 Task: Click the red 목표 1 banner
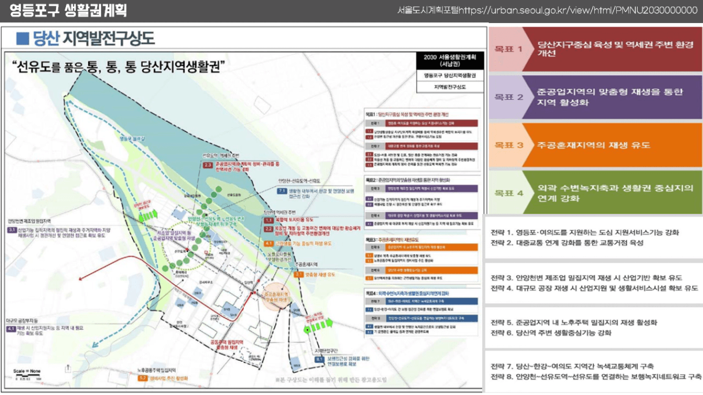pyautogui.click(x=595, y=49)
